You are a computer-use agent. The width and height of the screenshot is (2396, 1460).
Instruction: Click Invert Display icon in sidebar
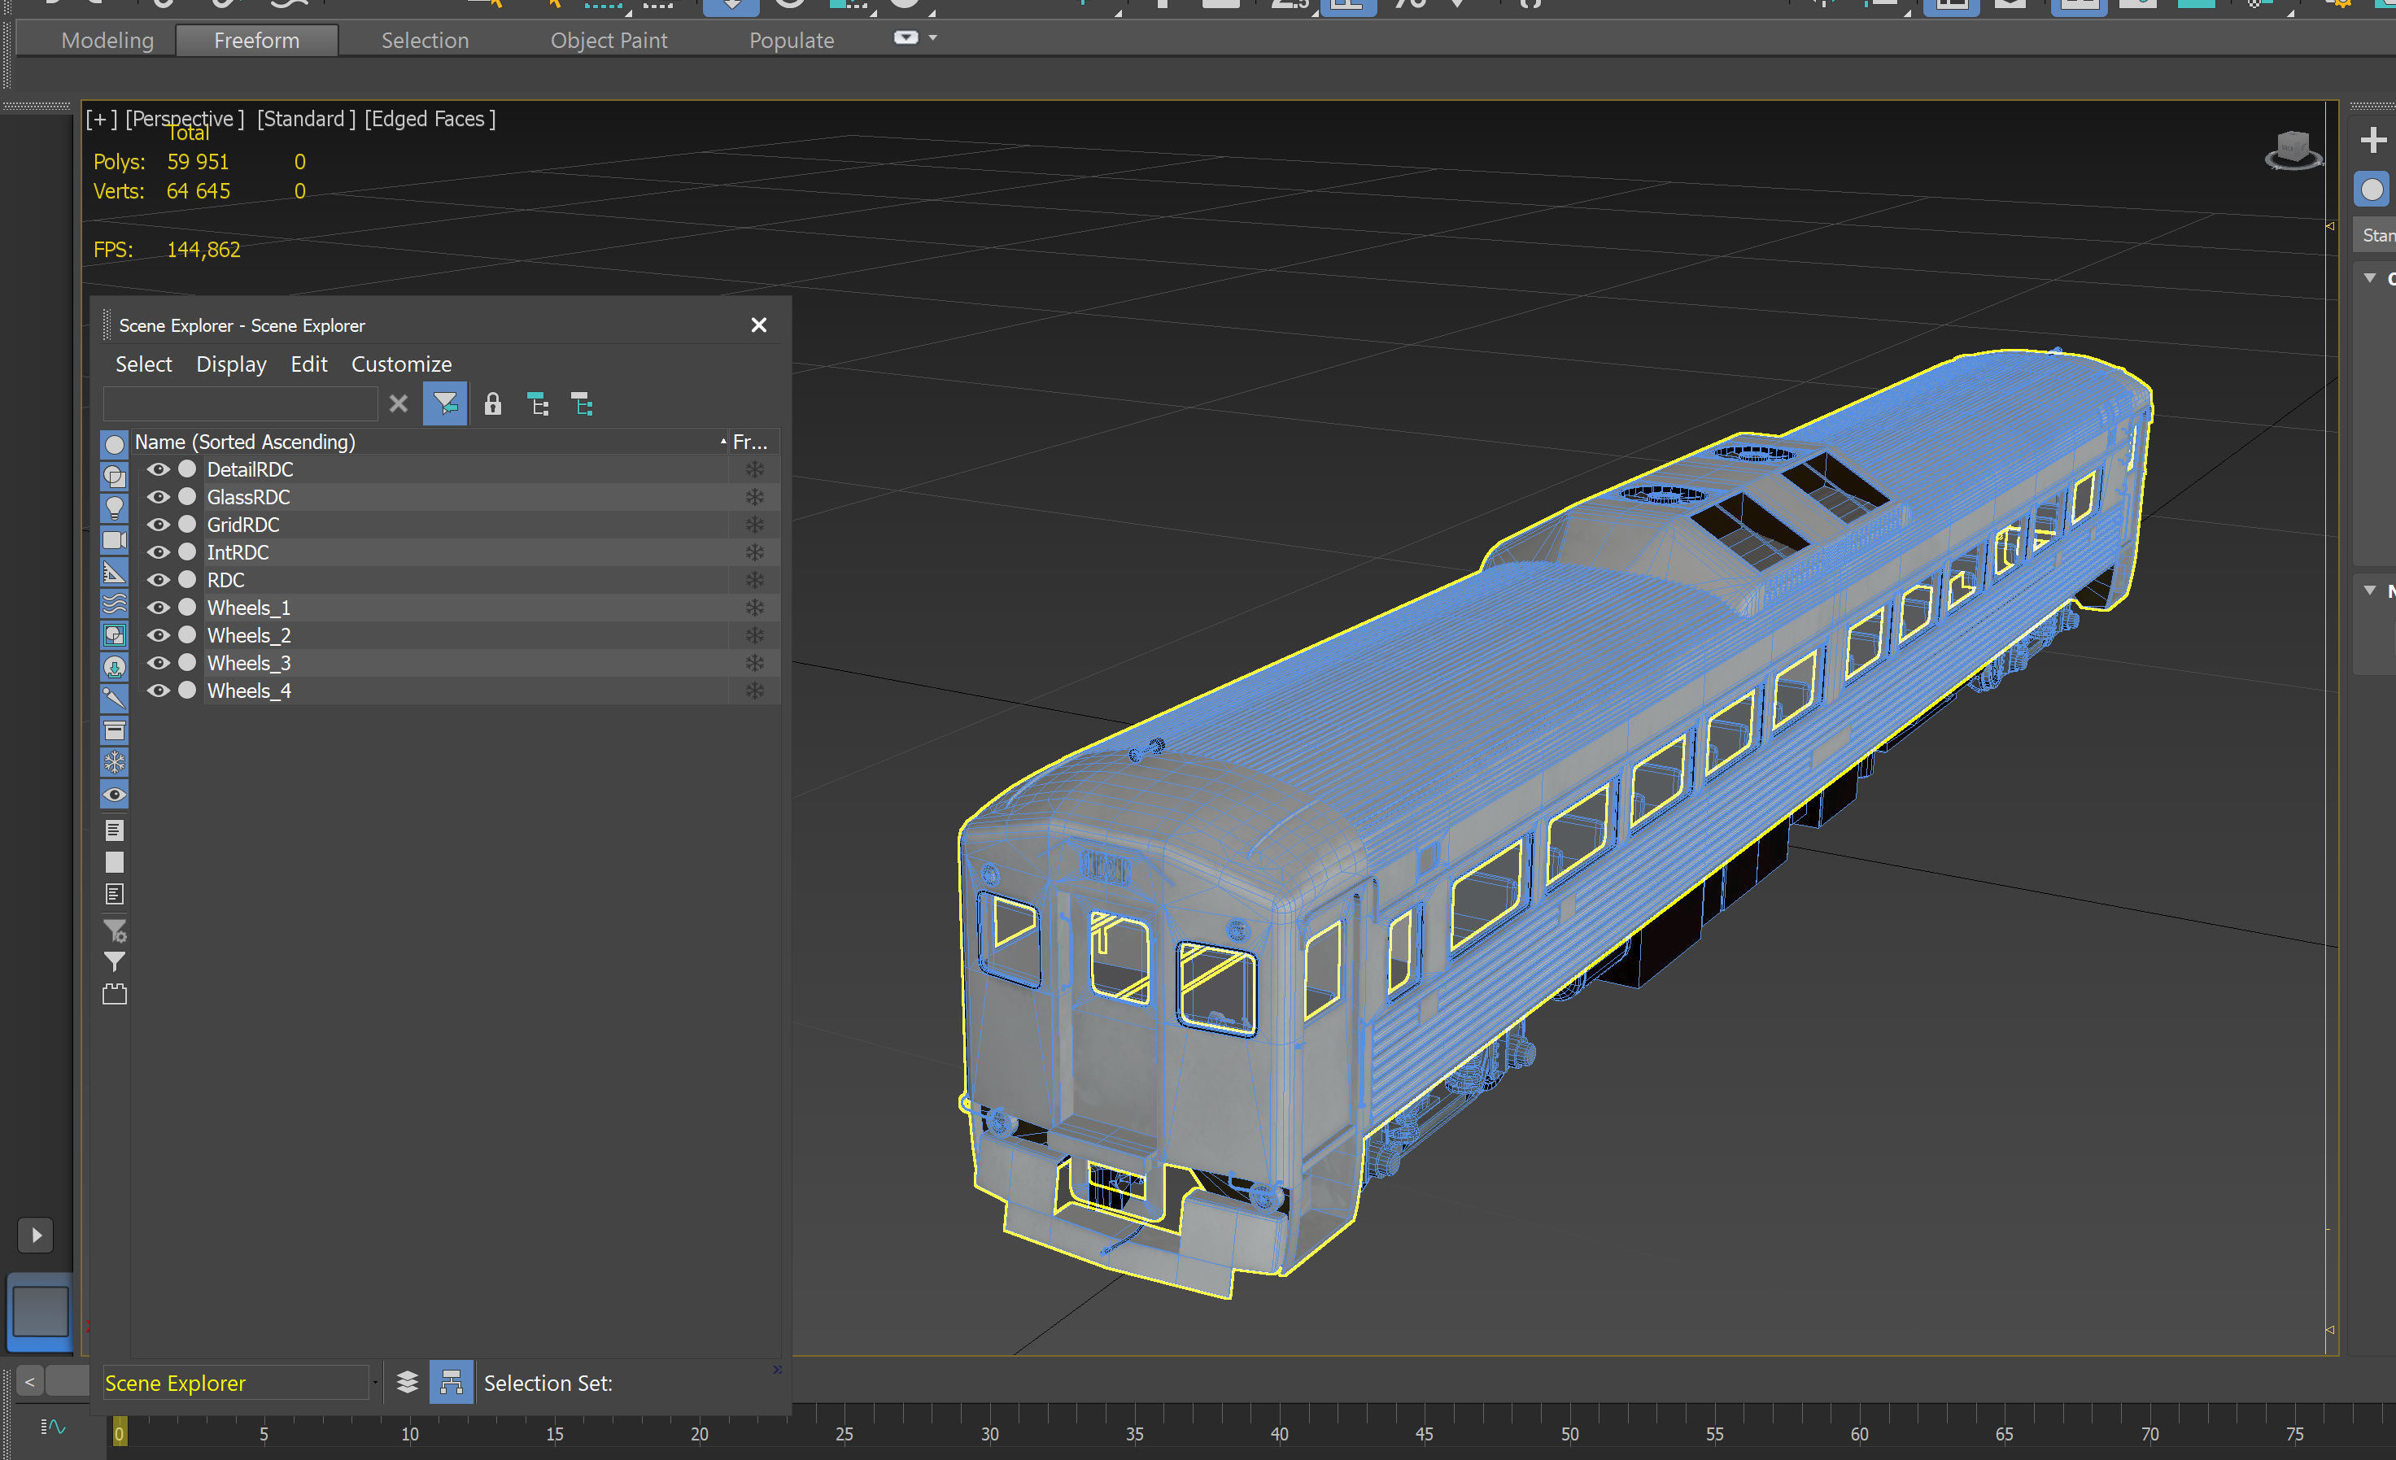(x=115, y=894)
